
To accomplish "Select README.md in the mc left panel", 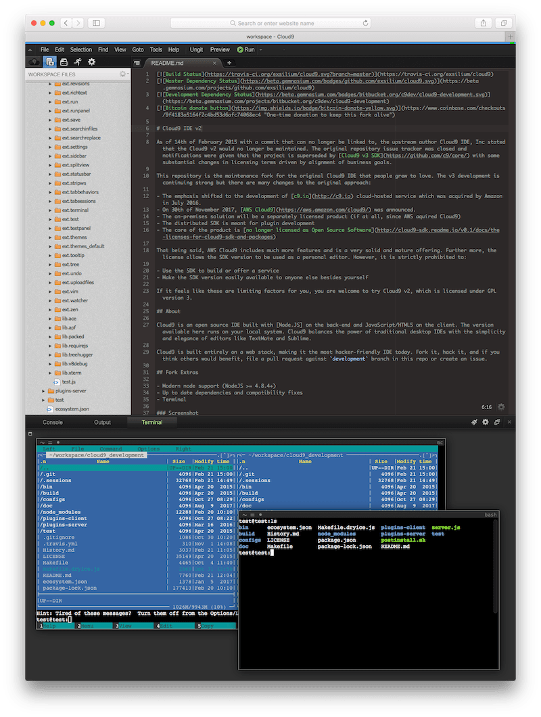I will coord(57,575).
